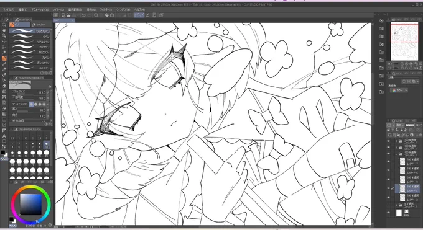Select the Gペン sub tool
Viewport: 423px width, 230px height.
click(x=30, y=37)
